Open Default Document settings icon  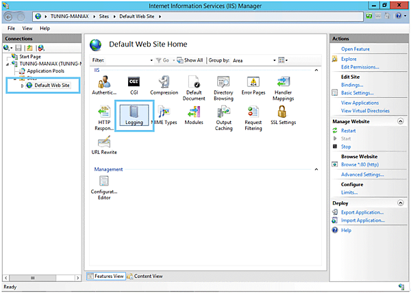tap(194, 84)
